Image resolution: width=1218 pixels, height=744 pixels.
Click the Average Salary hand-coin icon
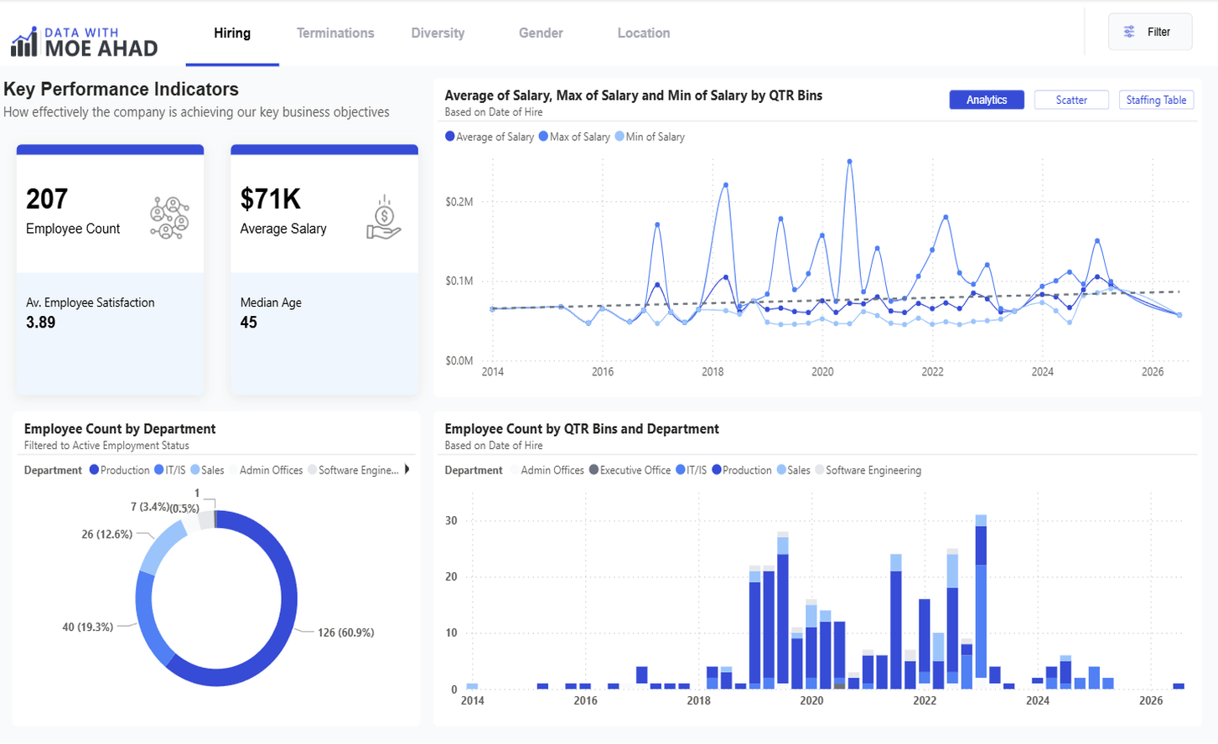384,218
